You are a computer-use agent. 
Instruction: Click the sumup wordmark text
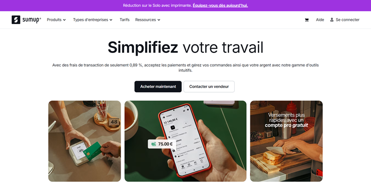pos(32,20)
